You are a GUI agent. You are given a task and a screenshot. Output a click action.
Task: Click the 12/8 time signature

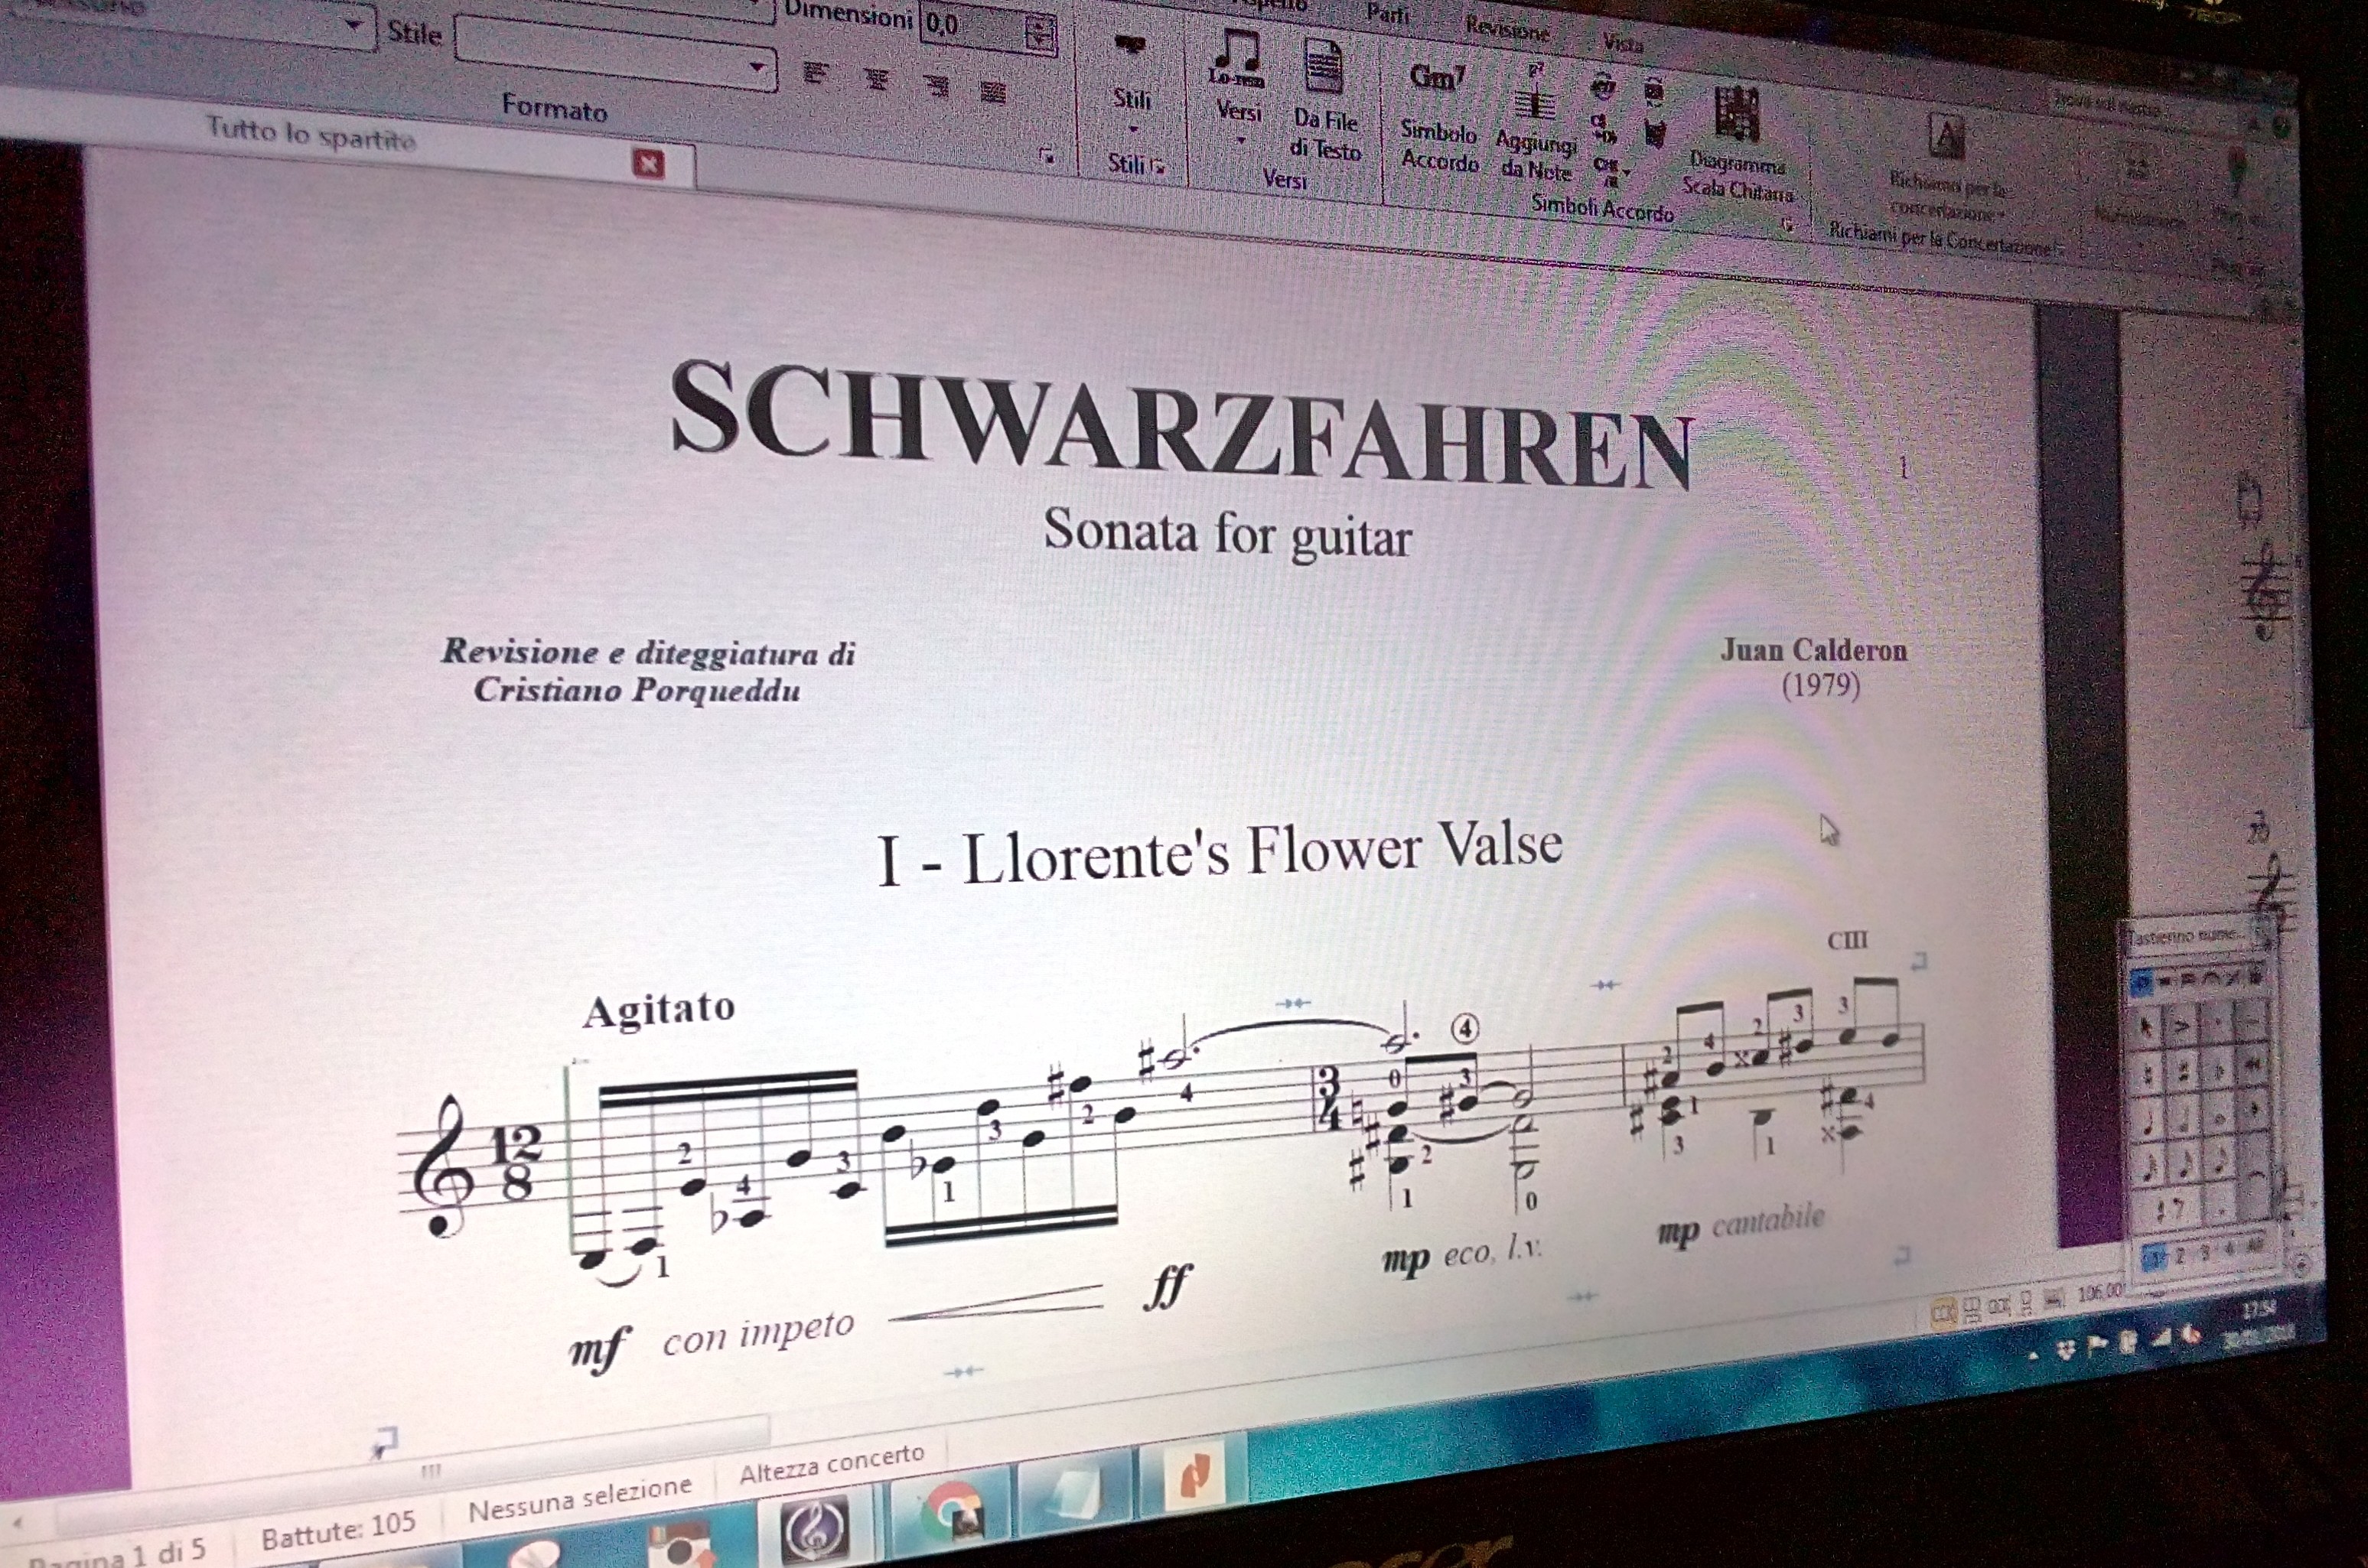click(517, 1163)
